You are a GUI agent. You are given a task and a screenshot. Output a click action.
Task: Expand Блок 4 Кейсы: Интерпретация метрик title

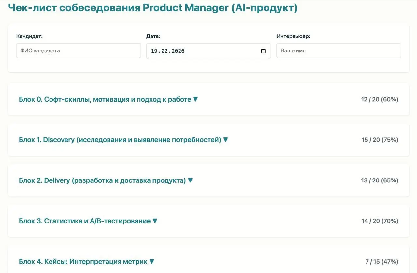click(83, 262)
